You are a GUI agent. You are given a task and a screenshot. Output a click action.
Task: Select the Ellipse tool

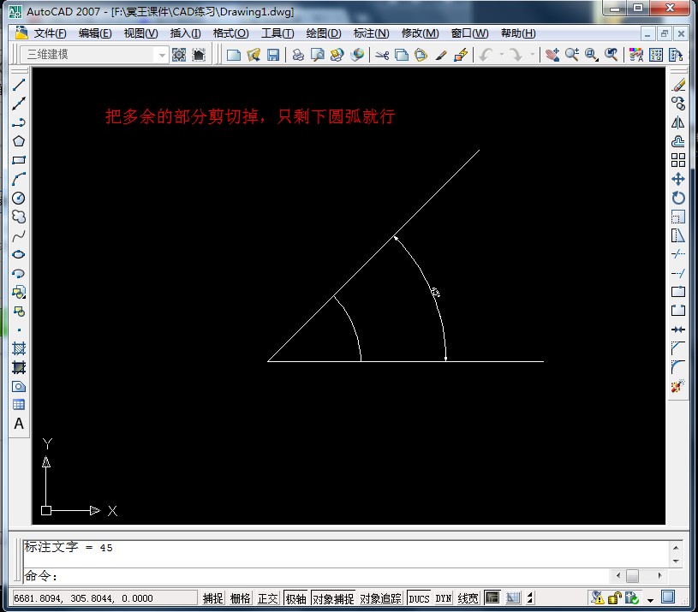click(x=19, y=254)
